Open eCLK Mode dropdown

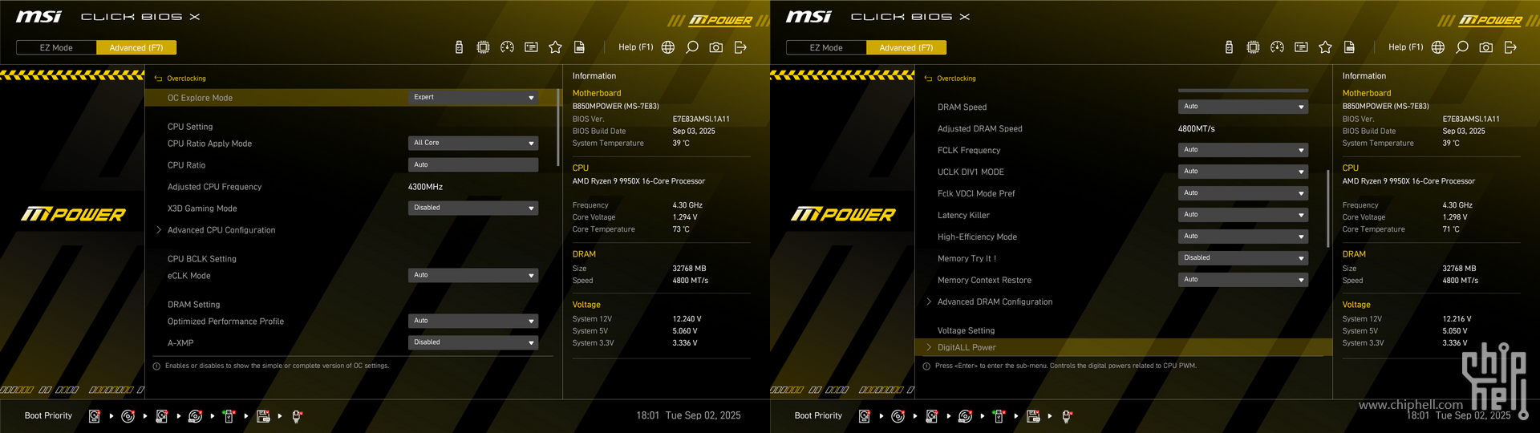(x=473, y=275)
